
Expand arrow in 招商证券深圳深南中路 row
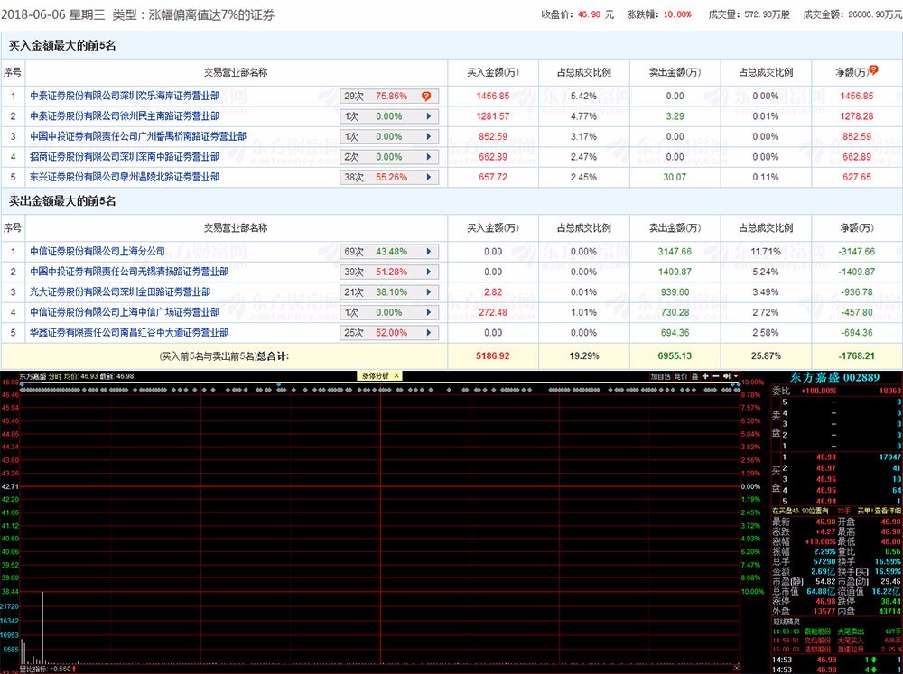pyautogui.click(x=429, y=157)
